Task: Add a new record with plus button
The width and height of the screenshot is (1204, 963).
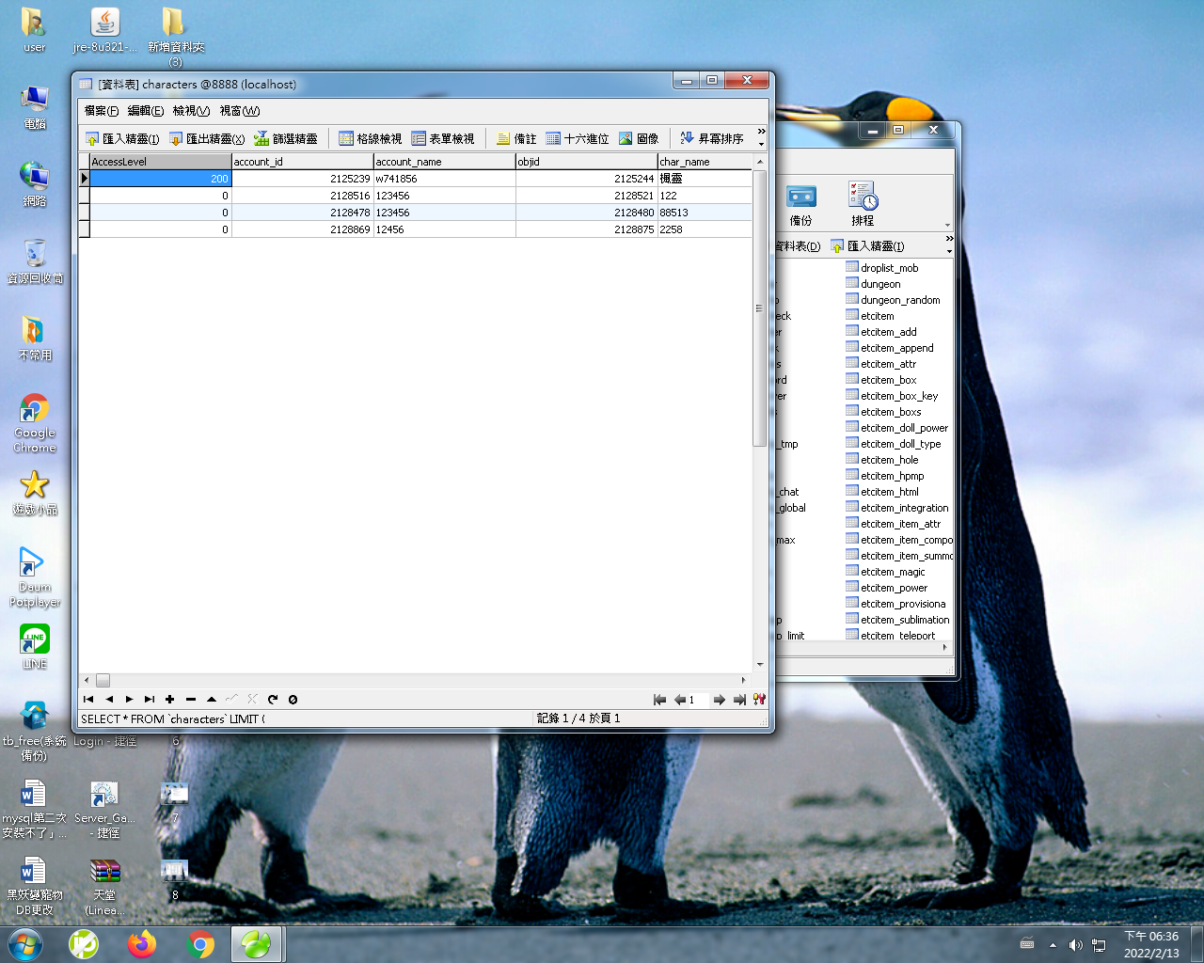Action: 170,699
